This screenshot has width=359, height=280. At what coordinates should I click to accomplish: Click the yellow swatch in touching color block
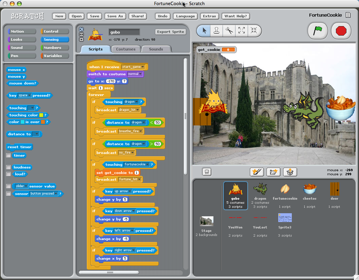(x=41, y=115)
